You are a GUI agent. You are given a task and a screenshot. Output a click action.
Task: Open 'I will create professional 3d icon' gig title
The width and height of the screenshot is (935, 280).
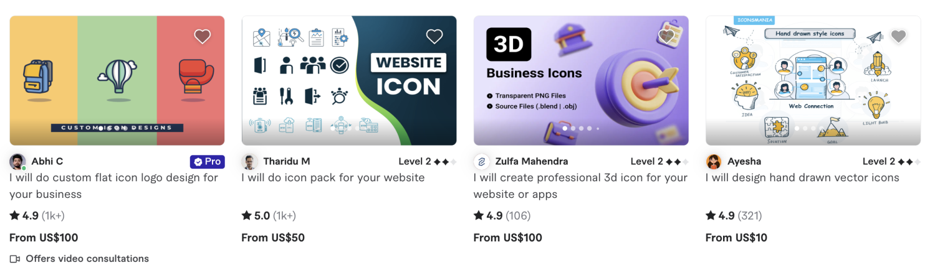[x=580, y=186]
